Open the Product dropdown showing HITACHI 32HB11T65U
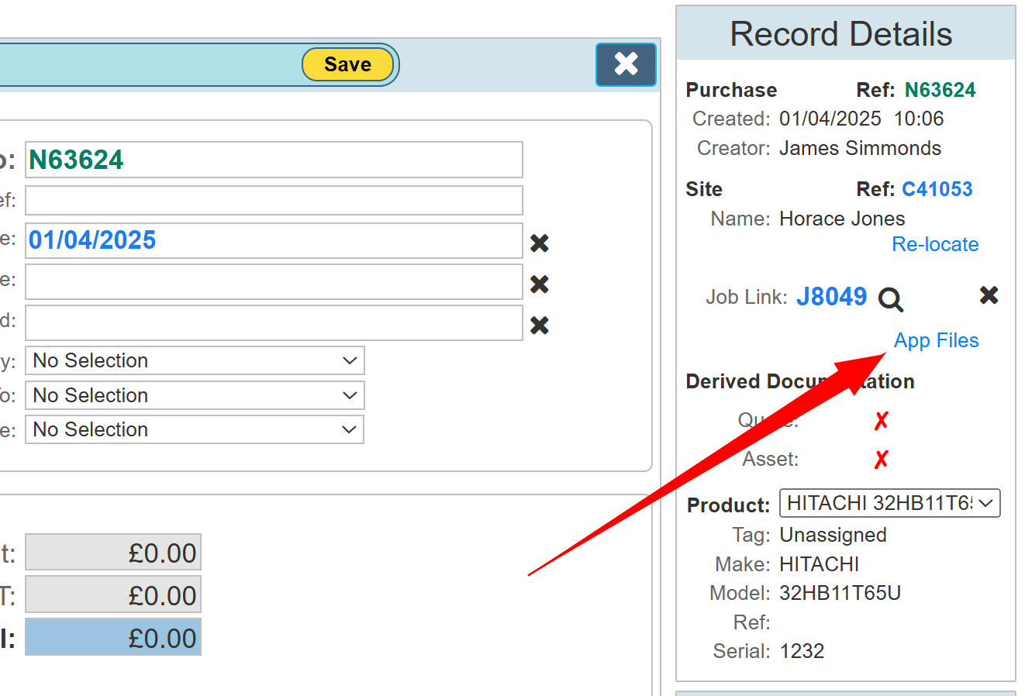This screenshot has width=1025, height=696. pos(889,503)
